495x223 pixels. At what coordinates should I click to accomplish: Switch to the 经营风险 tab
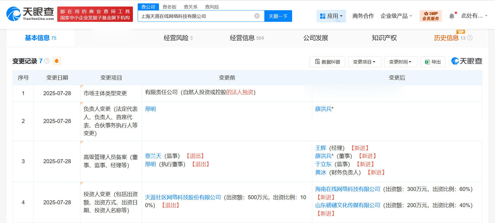click(178, 38)
